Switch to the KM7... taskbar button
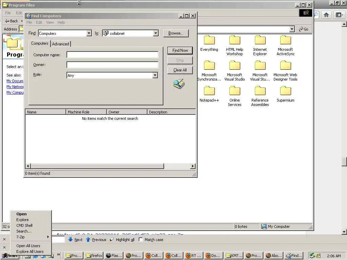Image resolution: width=347 pixels, height=260 pixels. (x=234, y=256)
